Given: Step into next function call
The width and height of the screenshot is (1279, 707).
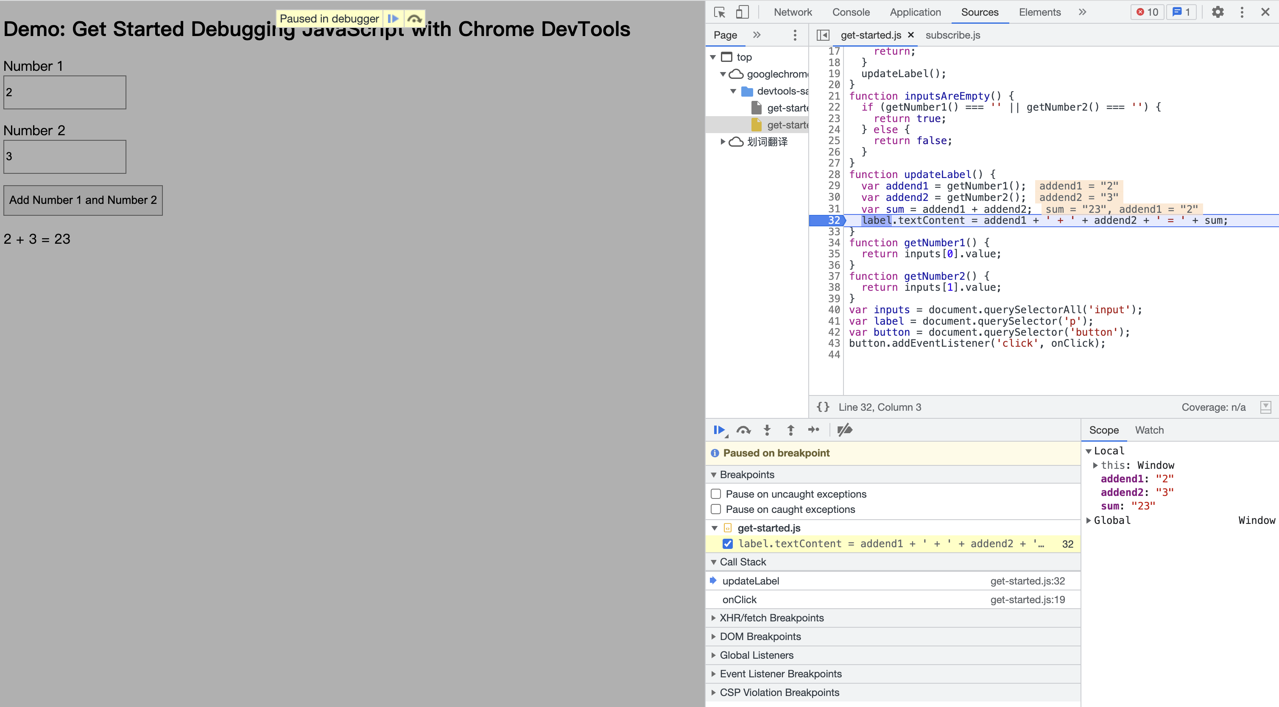Looking at the screenshot, I should [x=767, y=430].
